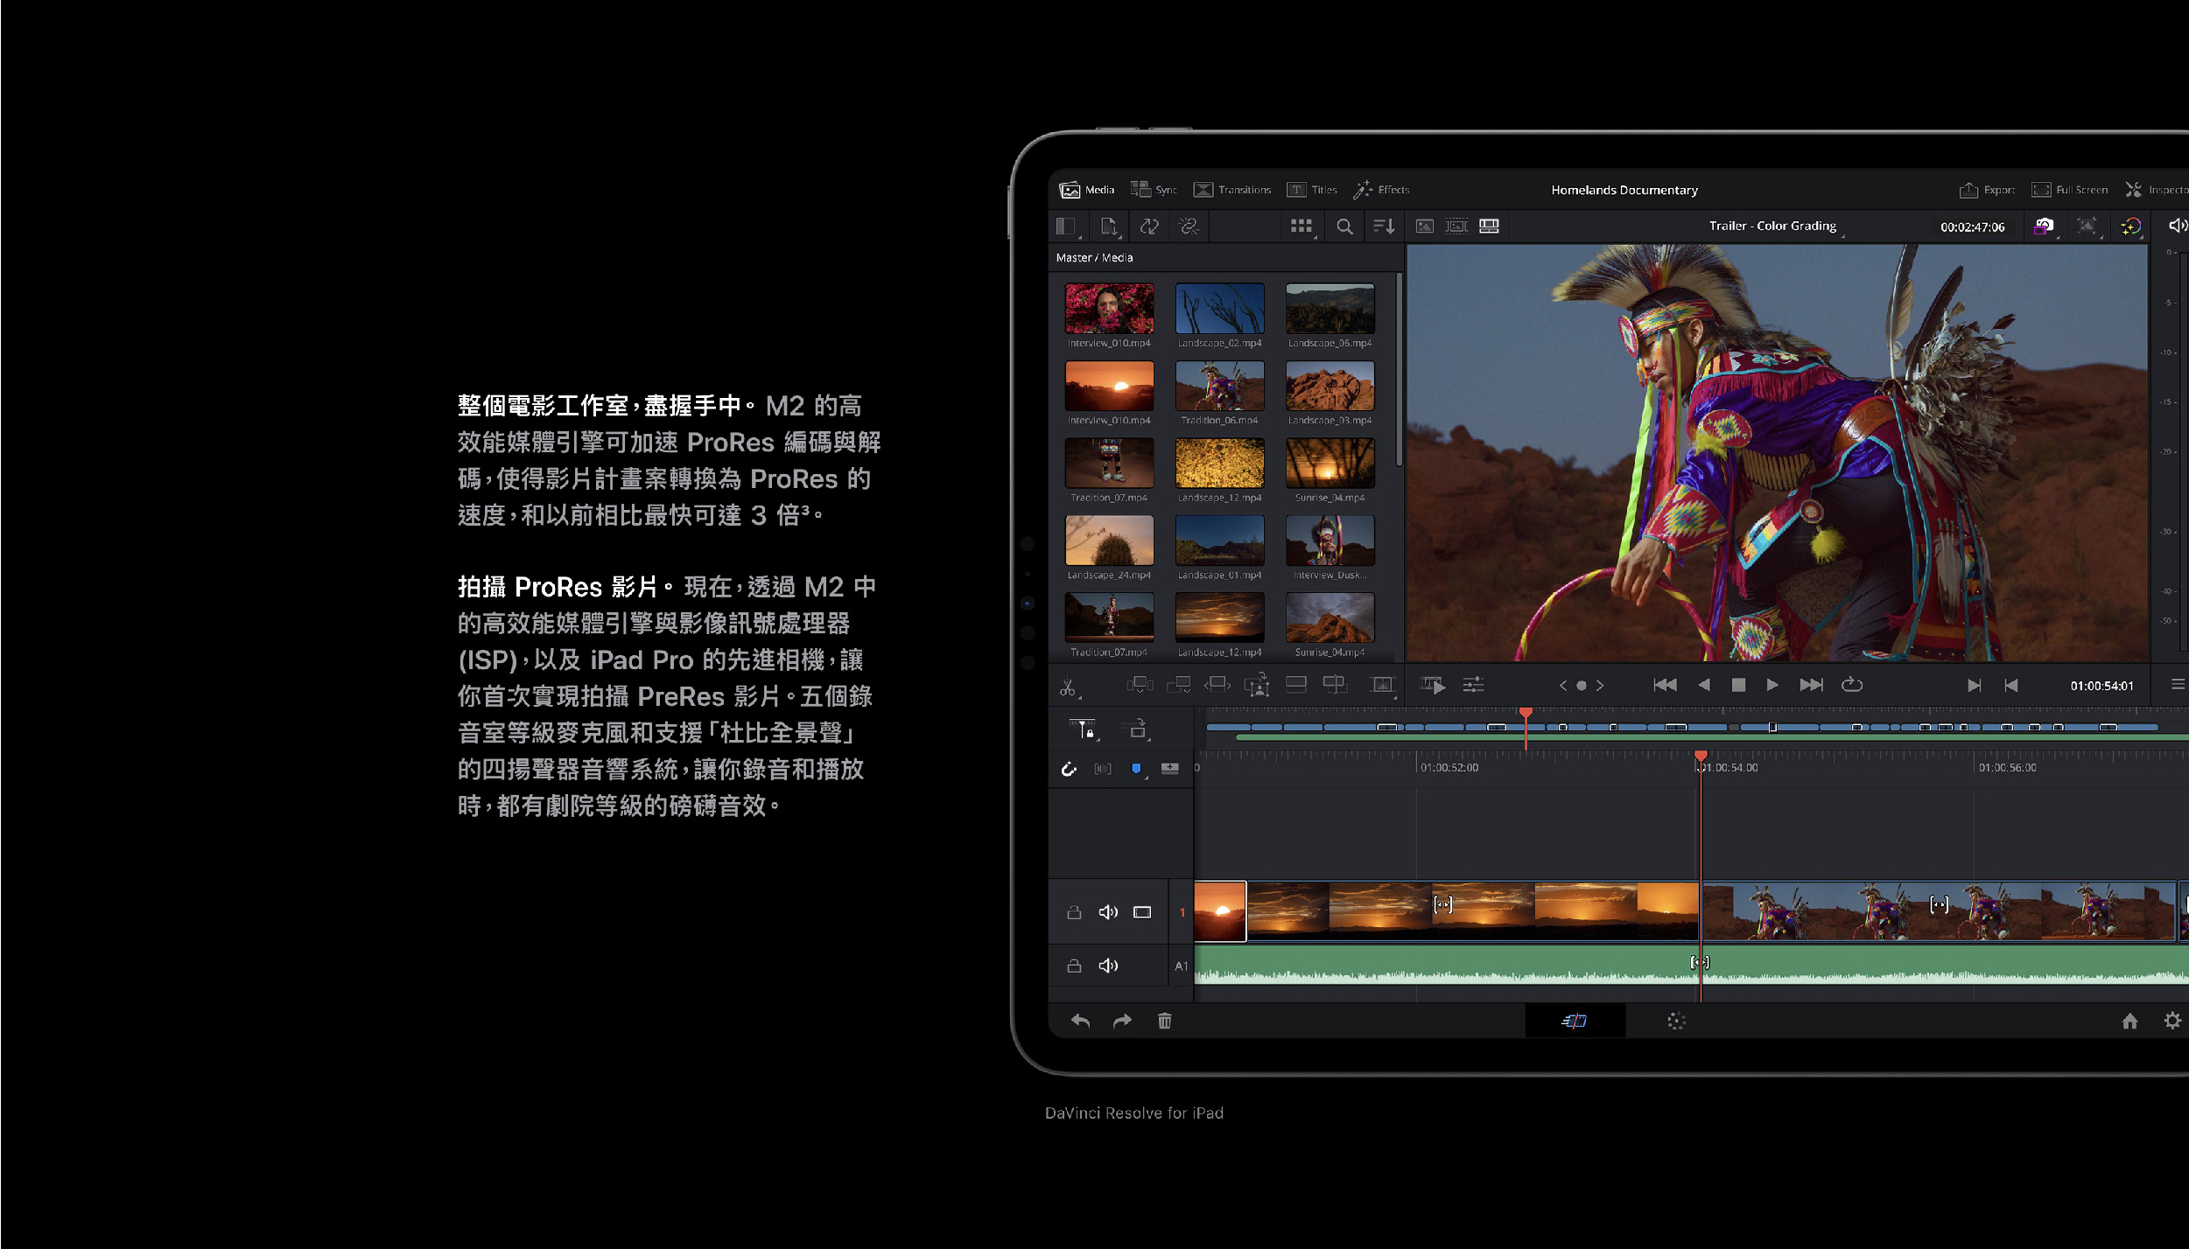Open the viewer effects sparkle icon dropdown

coord(2130,227)
